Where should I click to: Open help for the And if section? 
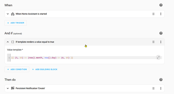click(x=161, y=33)
